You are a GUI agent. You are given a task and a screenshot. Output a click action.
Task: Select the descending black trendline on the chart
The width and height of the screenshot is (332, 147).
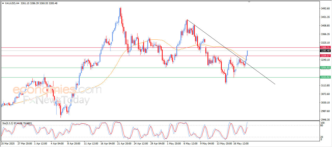pyautogui.click(x=231, y=52)
